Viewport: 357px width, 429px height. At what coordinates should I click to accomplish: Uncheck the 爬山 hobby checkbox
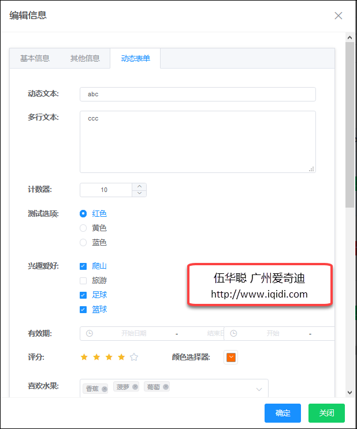click(x=83, y=266)
